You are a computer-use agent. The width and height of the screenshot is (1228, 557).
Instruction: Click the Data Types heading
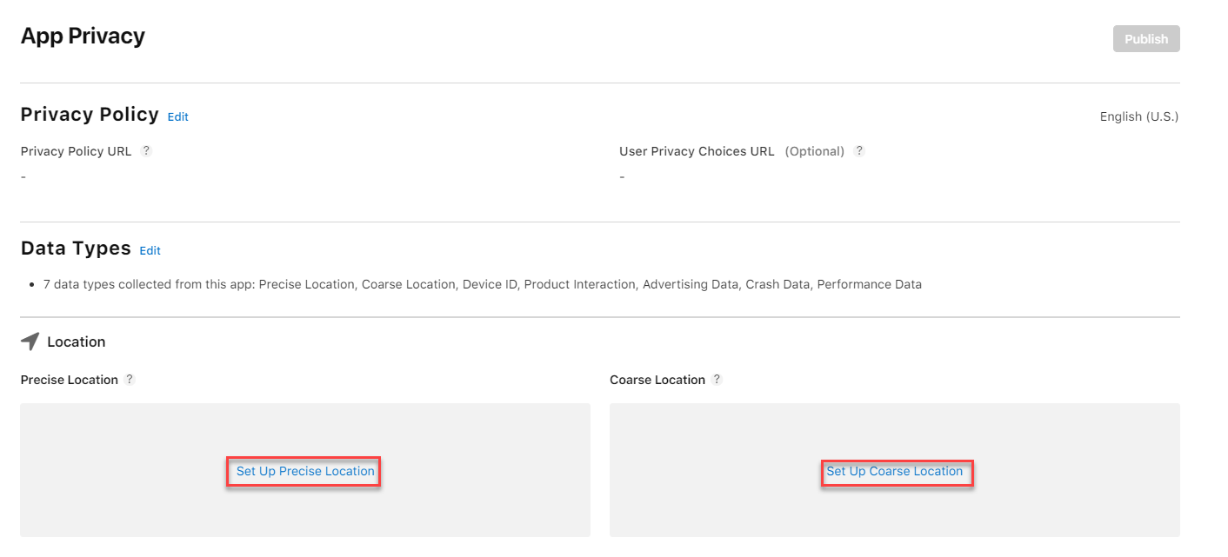point(76,249)
